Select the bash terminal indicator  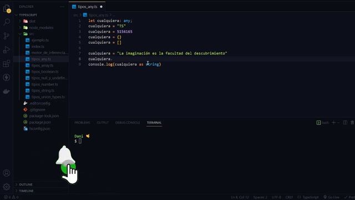323,123
